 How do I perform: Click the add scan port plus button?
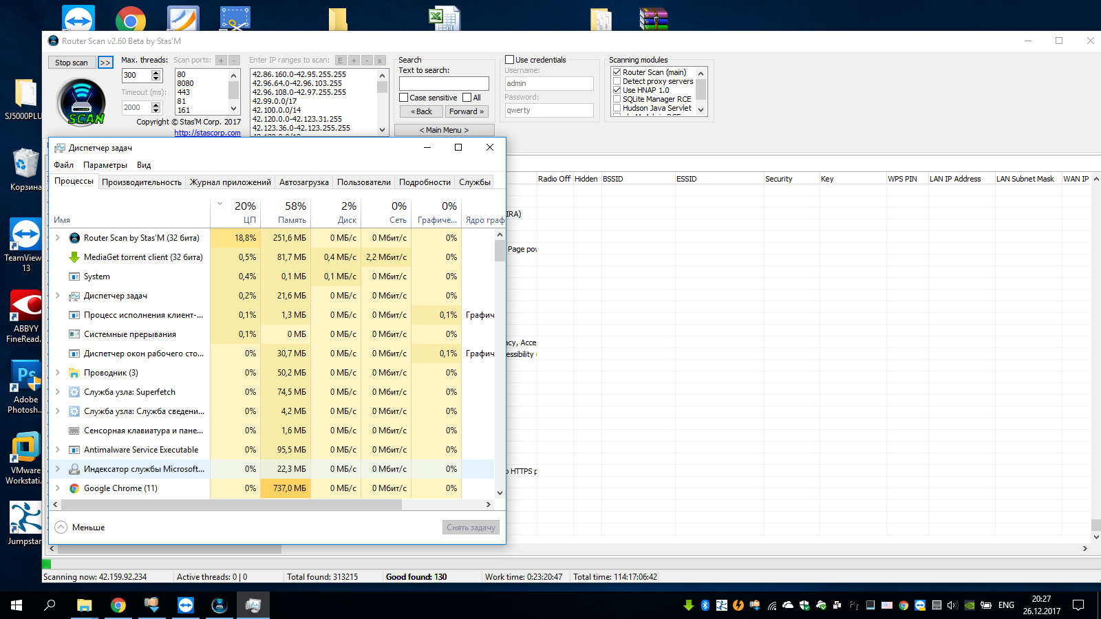click(221, 61)
